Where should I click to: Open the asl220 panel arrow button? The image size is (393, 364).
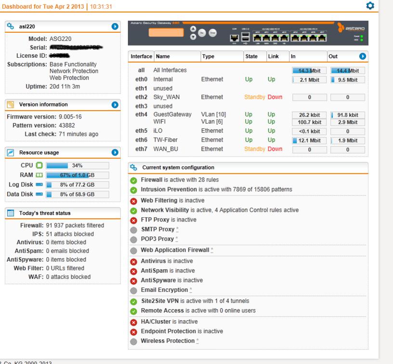115,26
